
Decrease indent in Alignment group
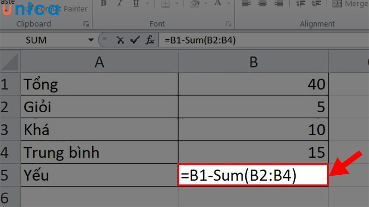(301, 3)
